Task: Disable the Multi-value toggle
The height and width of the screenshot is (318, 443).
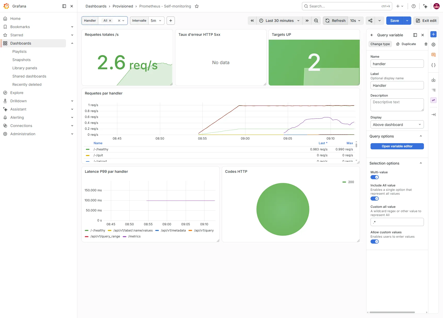Action: point(375,177)
